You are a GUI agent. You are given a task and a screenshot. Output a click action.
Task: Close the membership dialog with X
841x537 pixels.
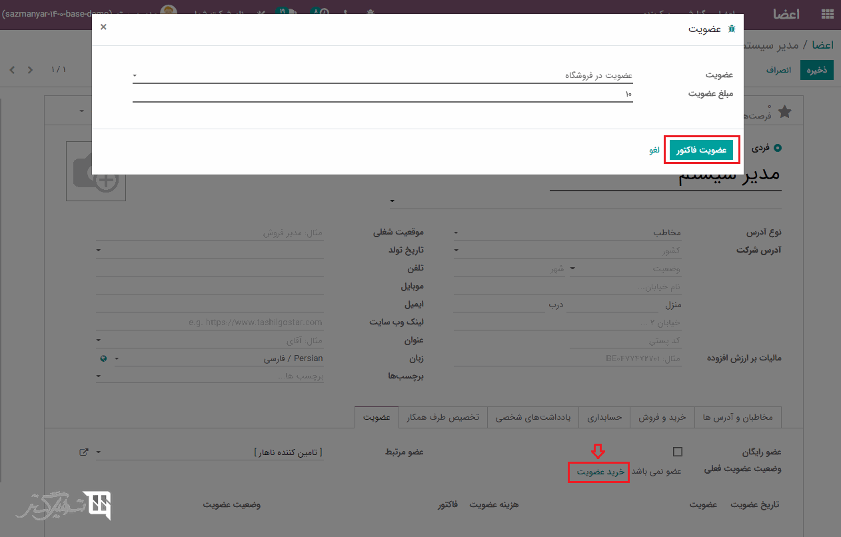(x=103, y=27)
